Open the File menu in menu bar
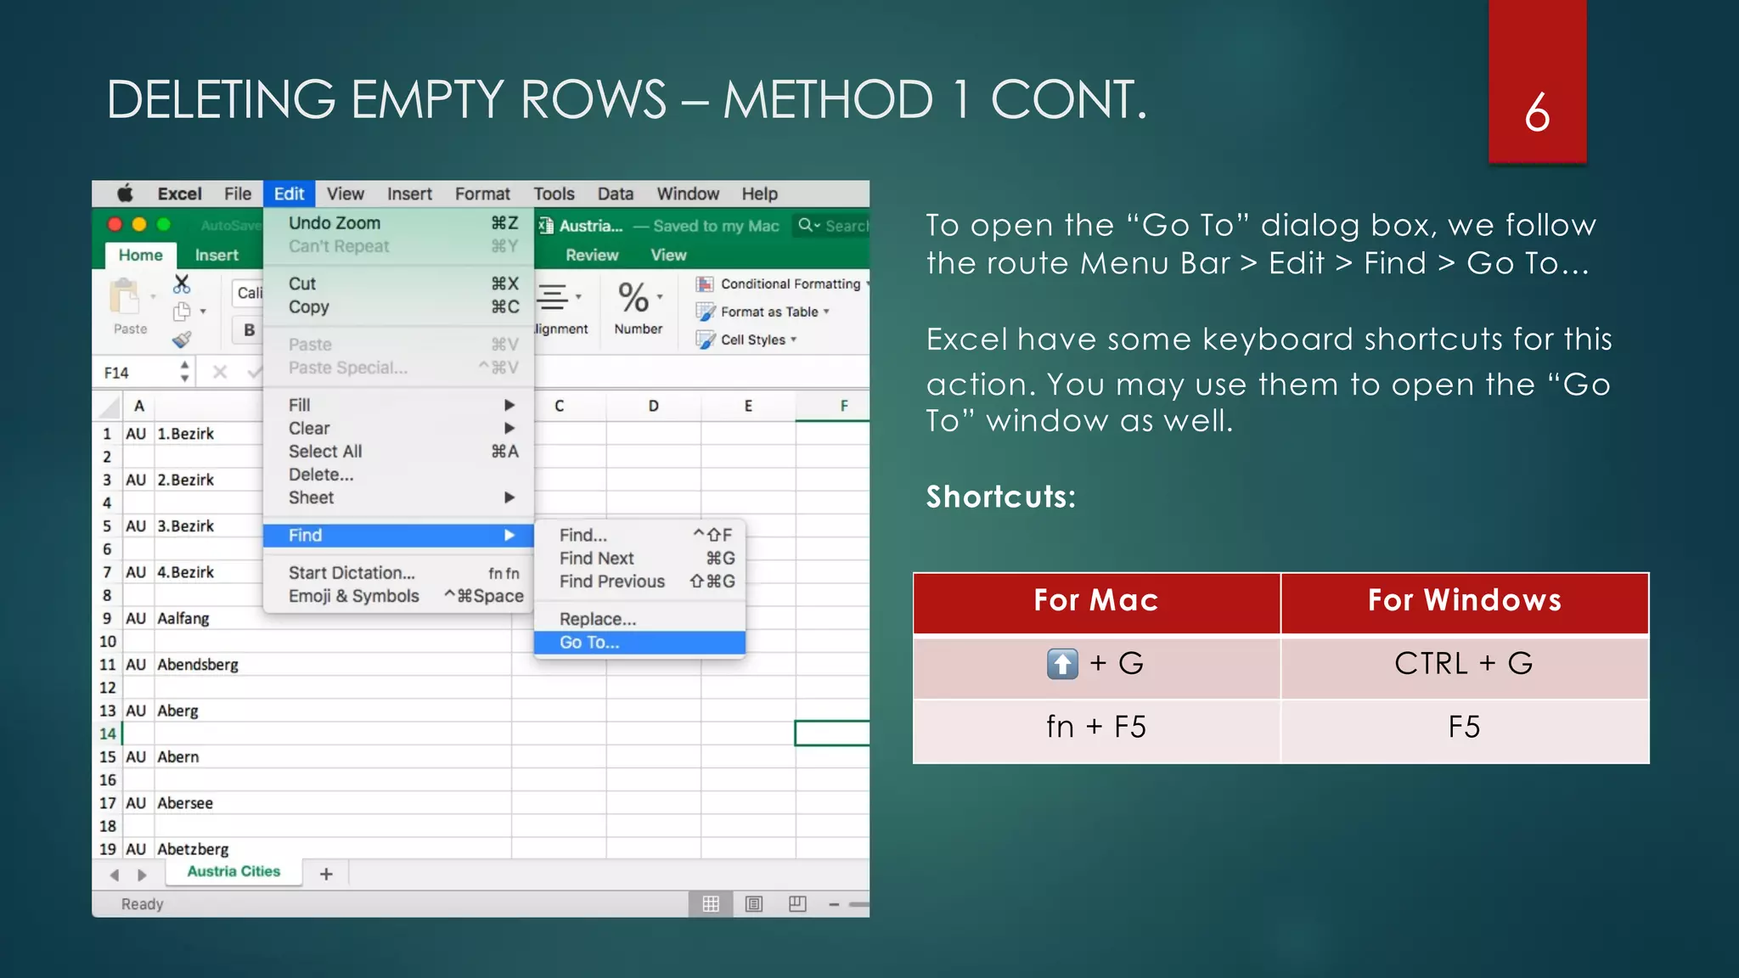The width and height of the screenshot is (1739, 978). tap(238, 194)
